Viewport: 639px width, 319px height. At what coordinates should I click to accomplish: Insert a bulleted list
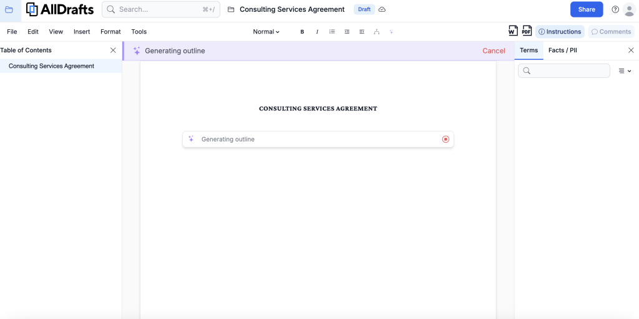(x=332, y=32)
